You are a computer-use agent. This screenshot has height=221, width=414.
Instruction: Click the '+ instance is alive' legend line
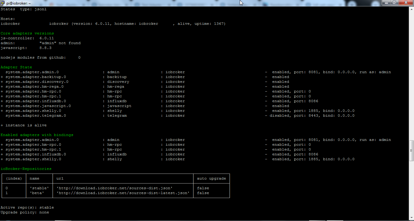tap(24, 125)
